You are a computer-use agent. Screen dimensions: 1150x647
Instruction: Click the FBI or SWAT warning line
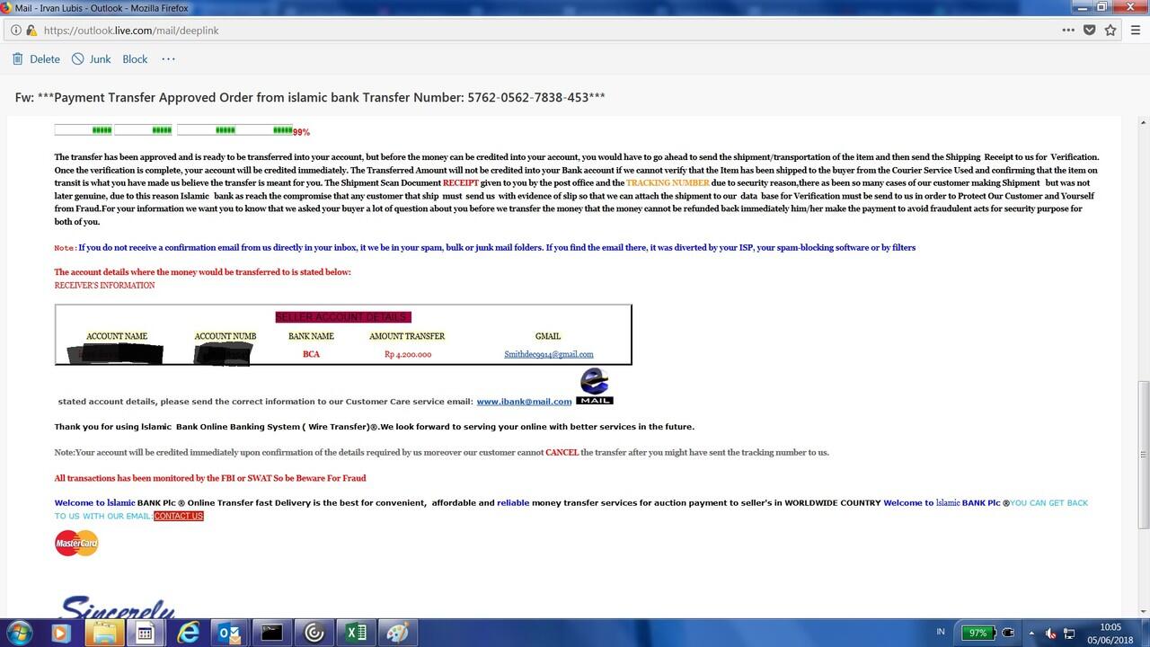tap(210, 478)
